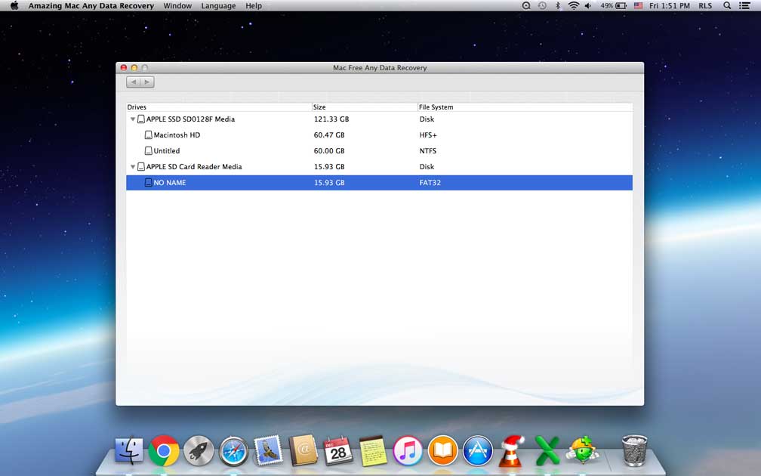Click the Wi-Fi status icon
This screenshot has height=476, width=761.
pyautogui.click(x=573, y=6)
